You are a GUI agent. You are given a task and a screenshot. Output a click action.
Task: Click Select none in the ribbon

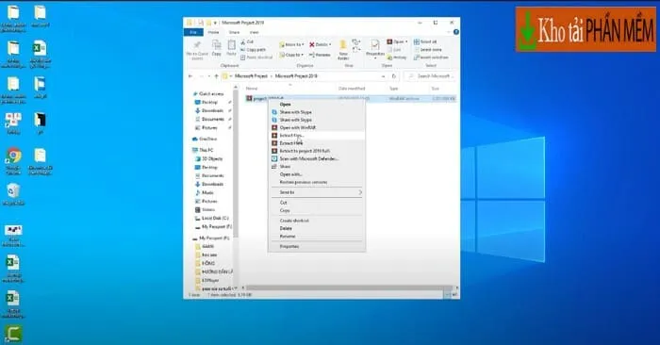[x=427, y=50]
